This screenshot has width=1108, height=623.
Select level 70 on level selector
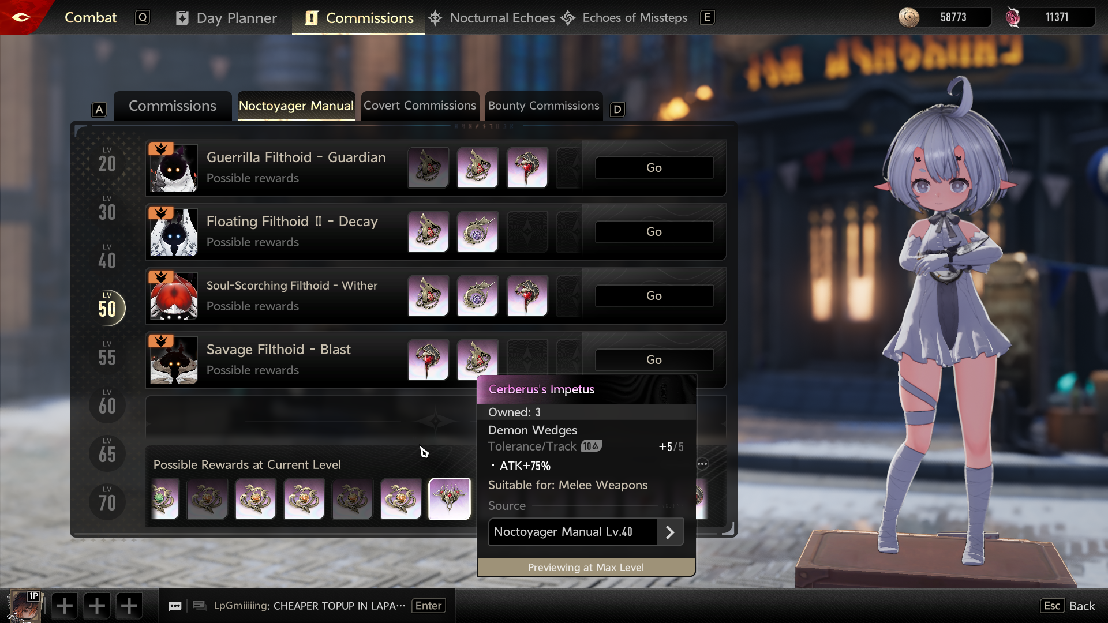107,501
